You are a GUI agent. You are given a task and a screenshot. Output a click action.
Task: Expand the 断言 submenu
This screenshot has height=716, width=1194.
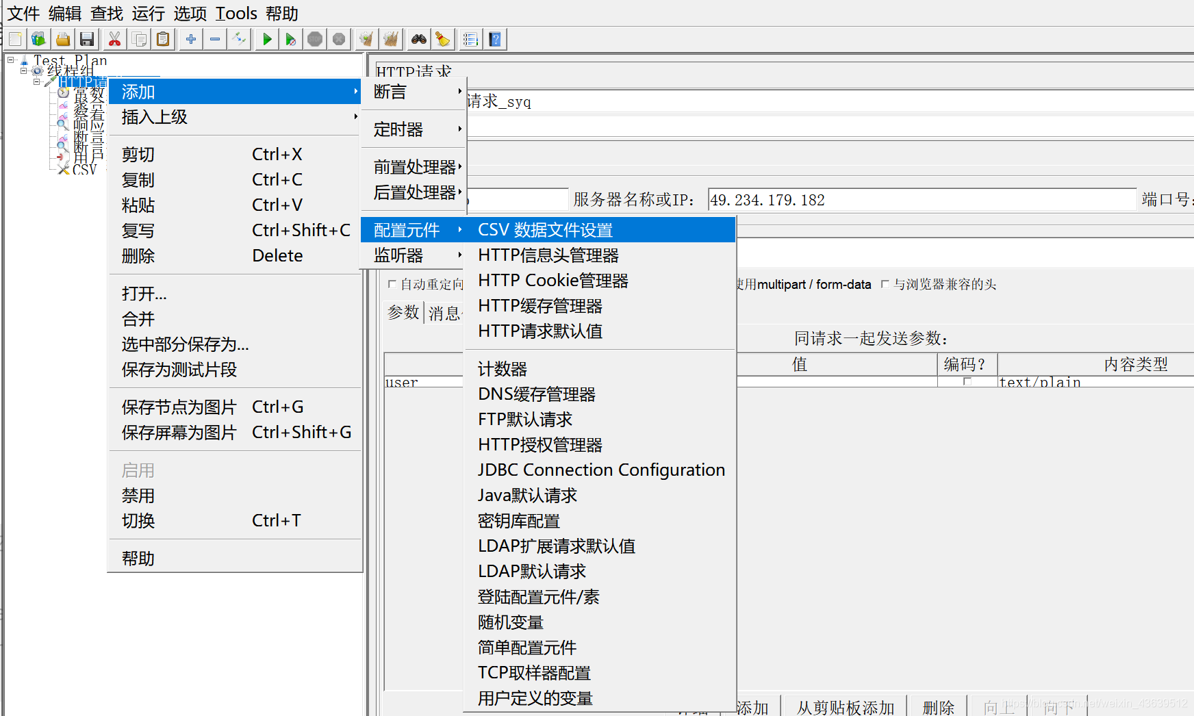[414, 92]
